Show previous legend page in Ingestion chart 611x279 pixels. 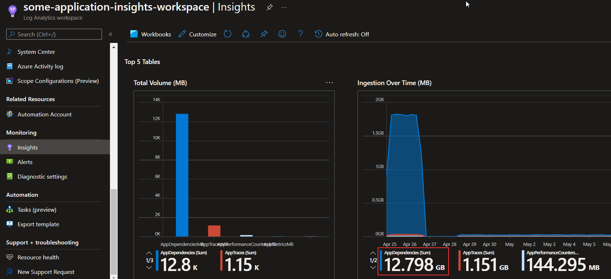coord(373,253)
